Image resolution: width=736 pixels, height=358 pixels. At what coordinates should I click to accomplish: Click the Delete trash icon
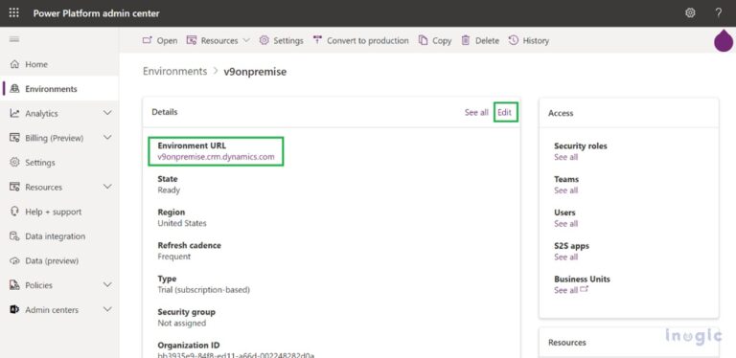(x=466, y=40)
